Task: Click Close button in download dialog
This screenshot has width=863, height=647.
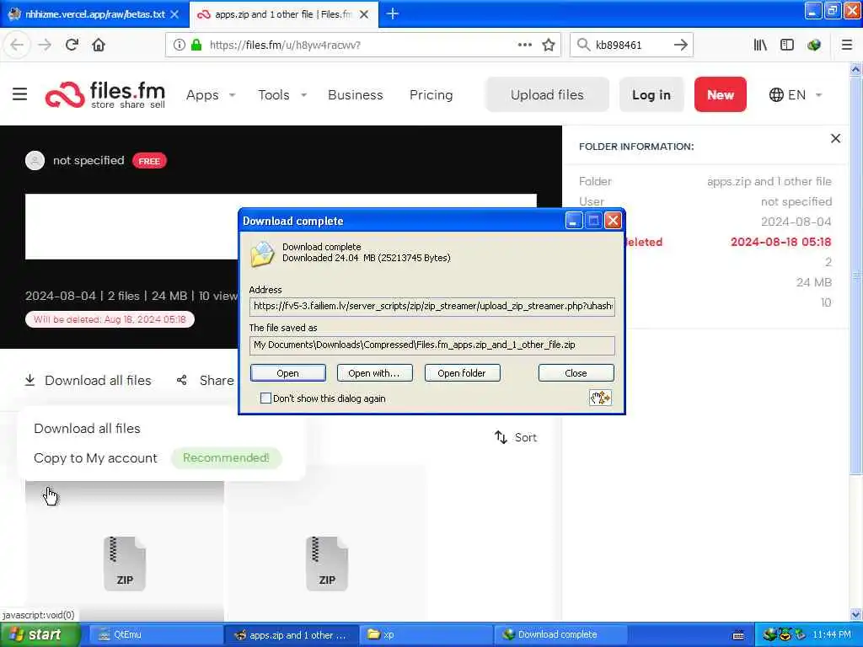Action: 576,373
